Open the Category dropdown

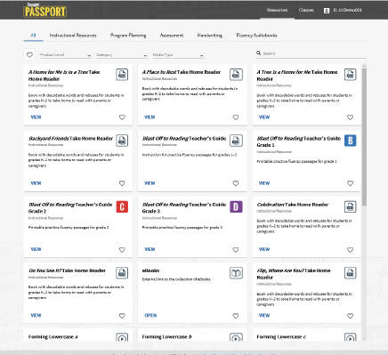[122, 55]
